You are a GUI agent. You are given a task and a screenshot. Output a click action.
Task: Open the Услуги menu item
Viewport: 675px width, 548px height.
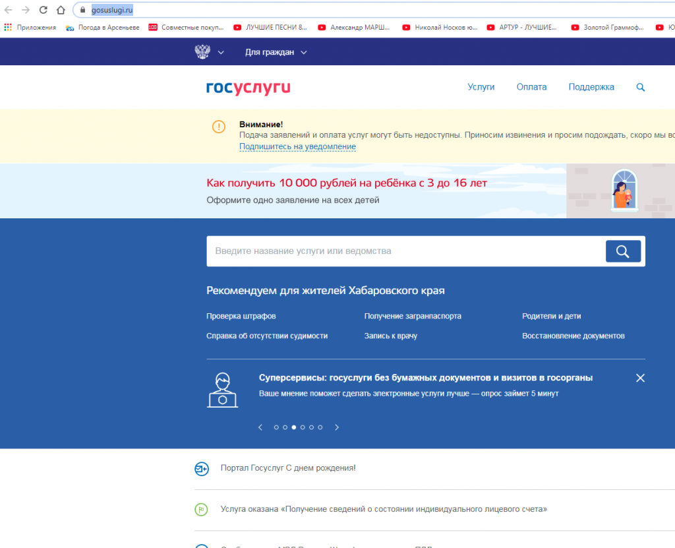481,87
